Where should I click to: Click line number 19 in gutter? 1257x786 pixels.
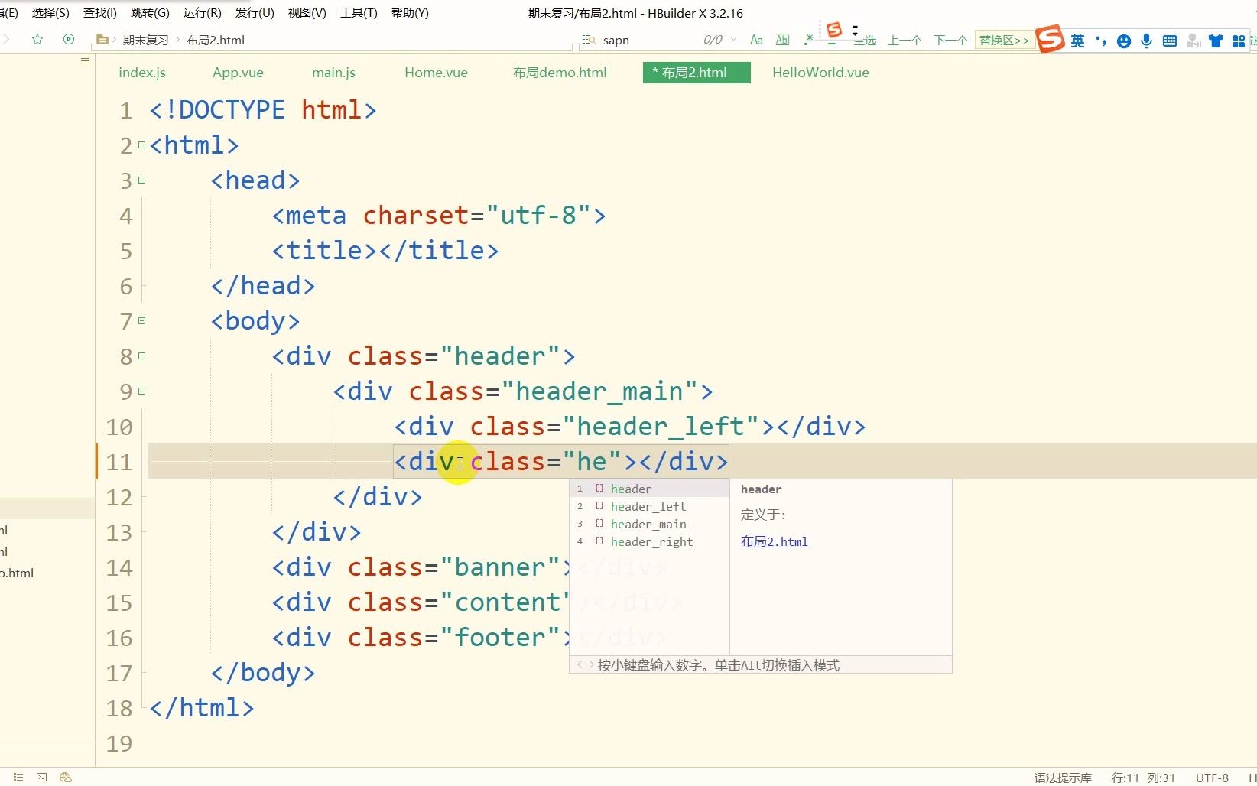(119, 743)
